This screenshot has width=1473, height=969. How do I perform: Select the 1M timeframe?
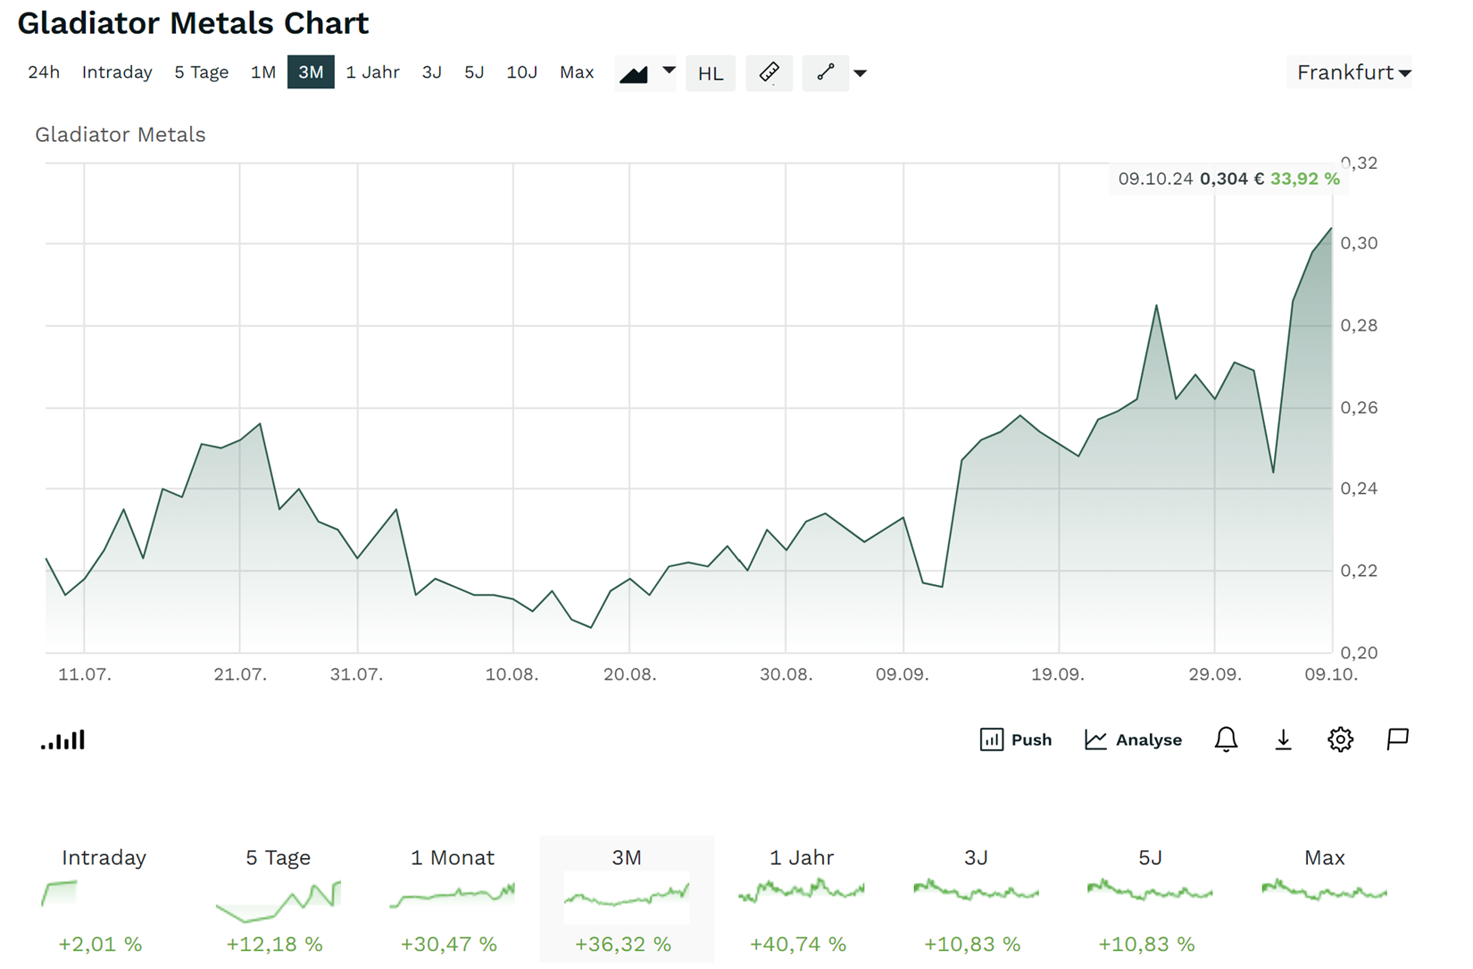[x=262, y=72]
